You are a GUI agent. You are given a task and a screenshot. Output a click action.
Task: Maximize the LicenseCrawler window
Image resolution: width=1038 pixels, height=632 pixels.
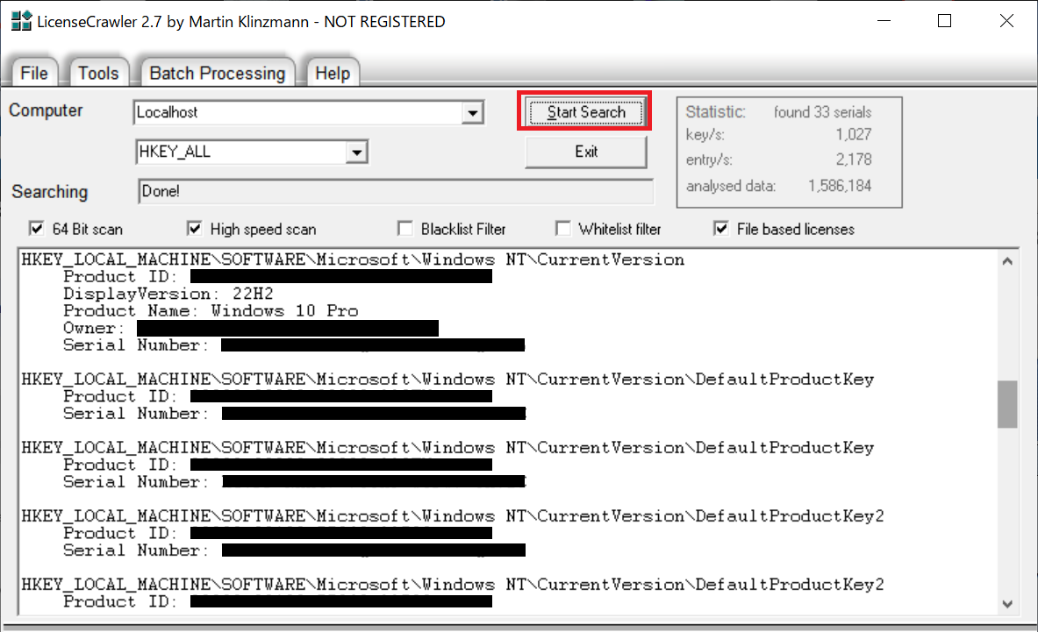coord(944,21)
